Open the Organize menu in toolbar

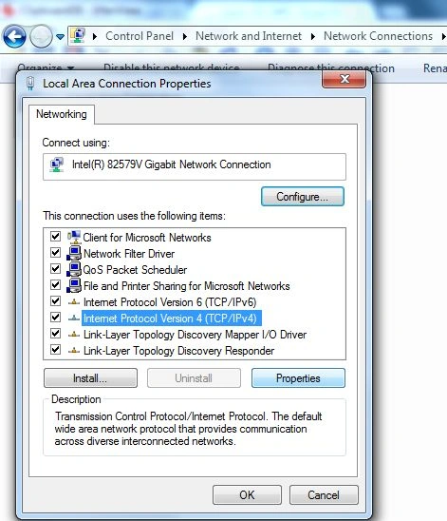[x=46, y=68]
